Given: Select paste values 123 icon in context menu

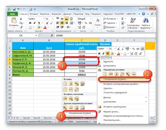Looking at the screenshot, I should (x=111, y=74).
